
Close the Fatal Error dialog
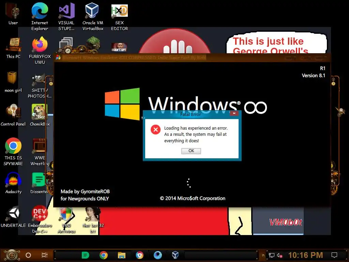(234, 113)
